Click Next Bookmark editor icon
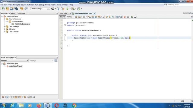The image size is (193, 108). tap(110, 17)
